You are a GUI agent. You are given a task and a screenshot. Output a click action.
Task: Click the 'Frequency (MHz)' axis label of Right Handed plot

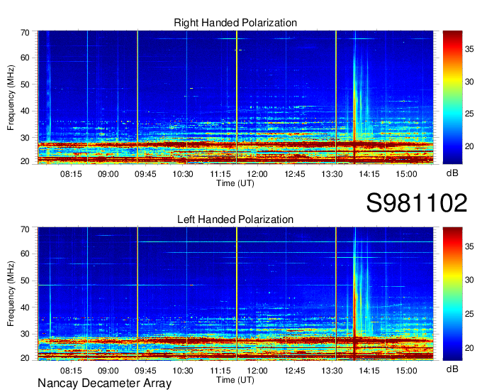tap(11, 97)
